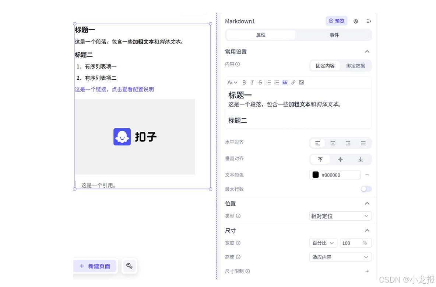Switch to the 事件 tab
Viewport: 436px width, 287px height.
(334, 35)
